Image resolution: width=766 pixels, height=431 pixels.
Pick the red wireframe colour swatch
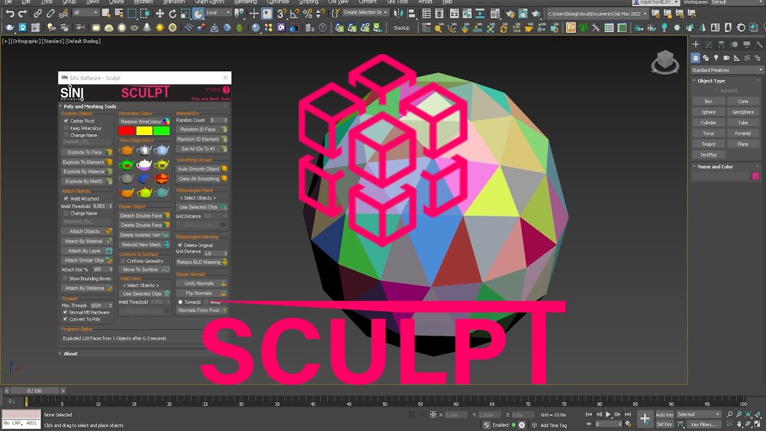pos(127,131)
